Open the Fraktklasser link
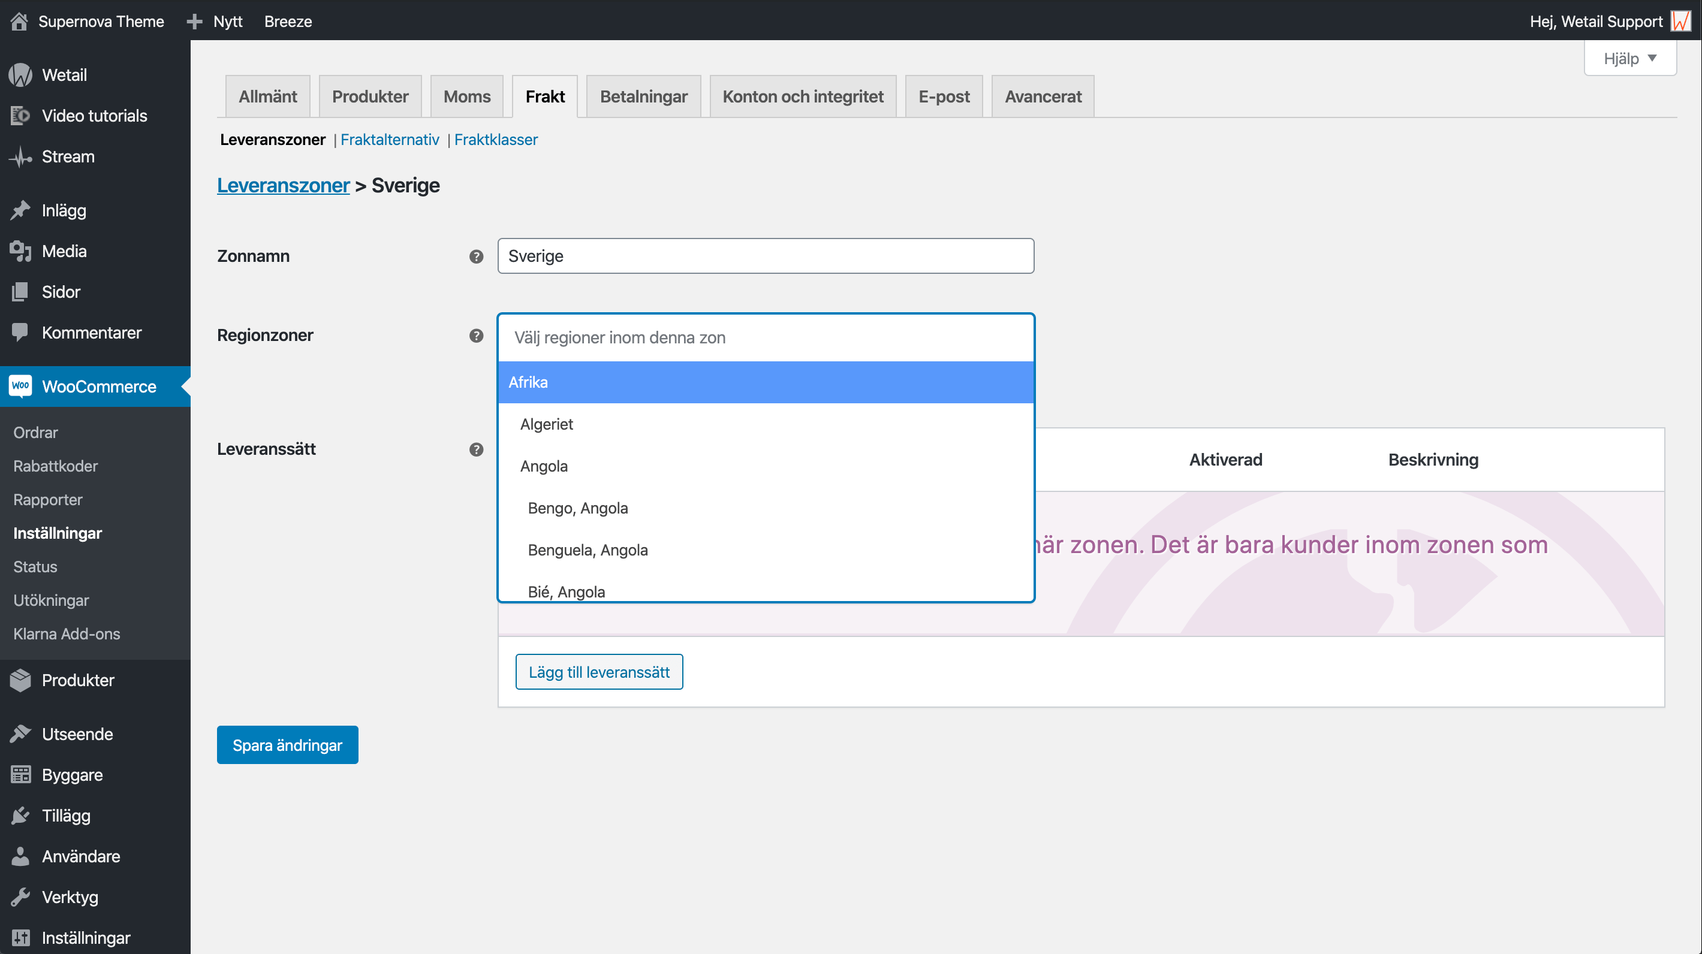The width and height of the screenshot is (1702, 954). [496, 139]
